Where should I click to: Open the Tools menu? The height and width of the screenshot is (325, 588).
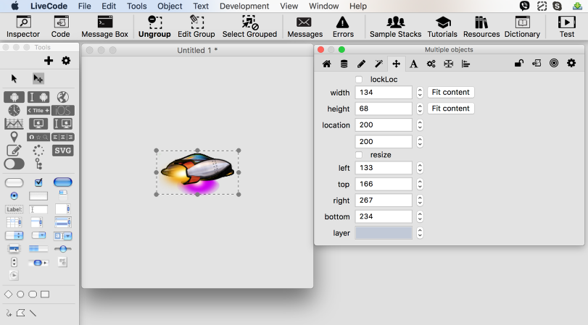point(136,6)
